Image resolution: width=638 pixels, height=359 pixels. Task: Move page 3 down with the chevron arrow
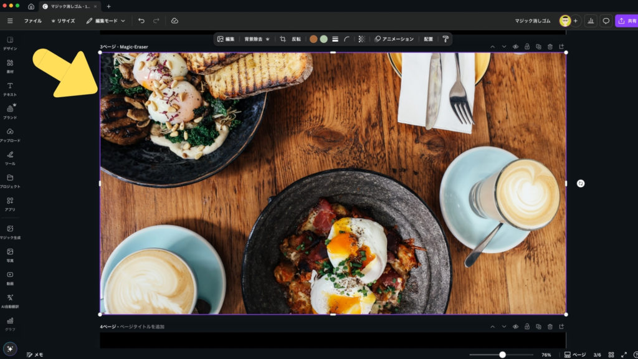coord(504,47)
